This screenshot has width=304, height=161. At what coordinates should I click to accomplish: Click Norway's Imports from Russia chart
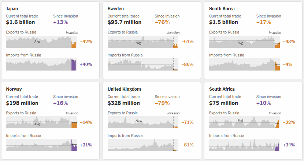click(x=41, y=145)
